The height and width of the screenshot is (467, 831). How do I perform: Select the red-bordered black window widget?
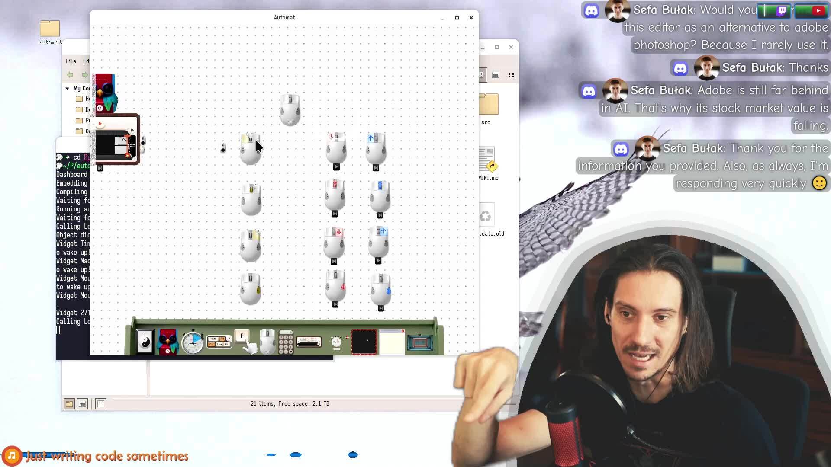[364, 342]
